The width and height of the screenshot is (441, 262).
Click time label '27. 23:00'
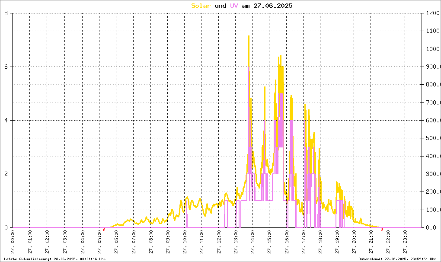[x=405, y=242]
